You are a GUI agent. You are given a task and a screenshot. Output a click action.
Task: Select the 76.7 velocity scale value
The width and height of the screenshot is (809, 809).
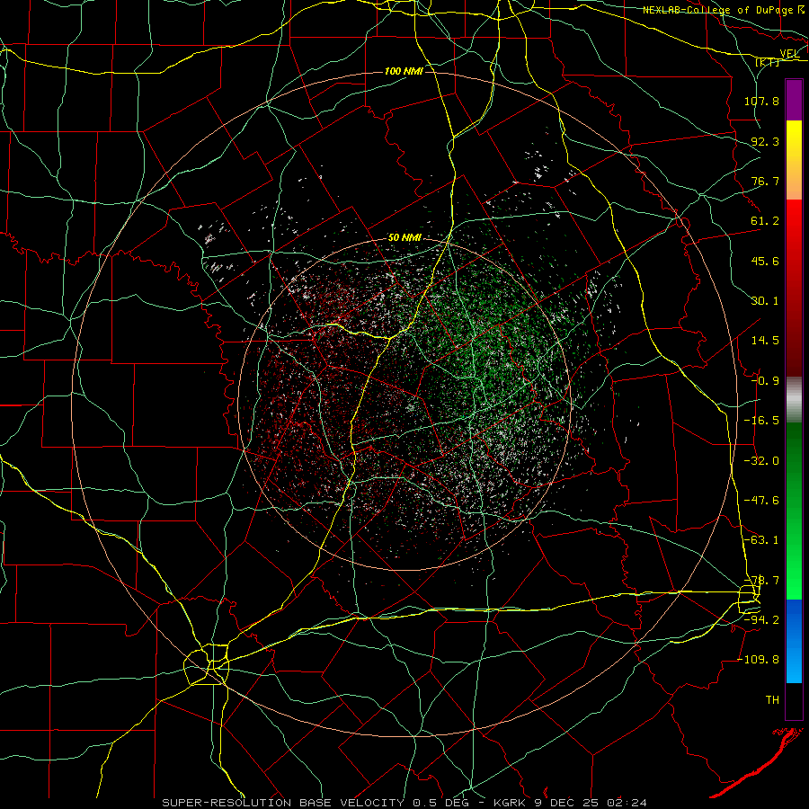coord(765,181)
